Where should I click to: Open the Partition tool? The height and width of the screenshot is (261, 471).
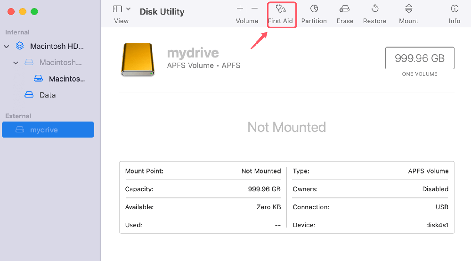(314, 9)
